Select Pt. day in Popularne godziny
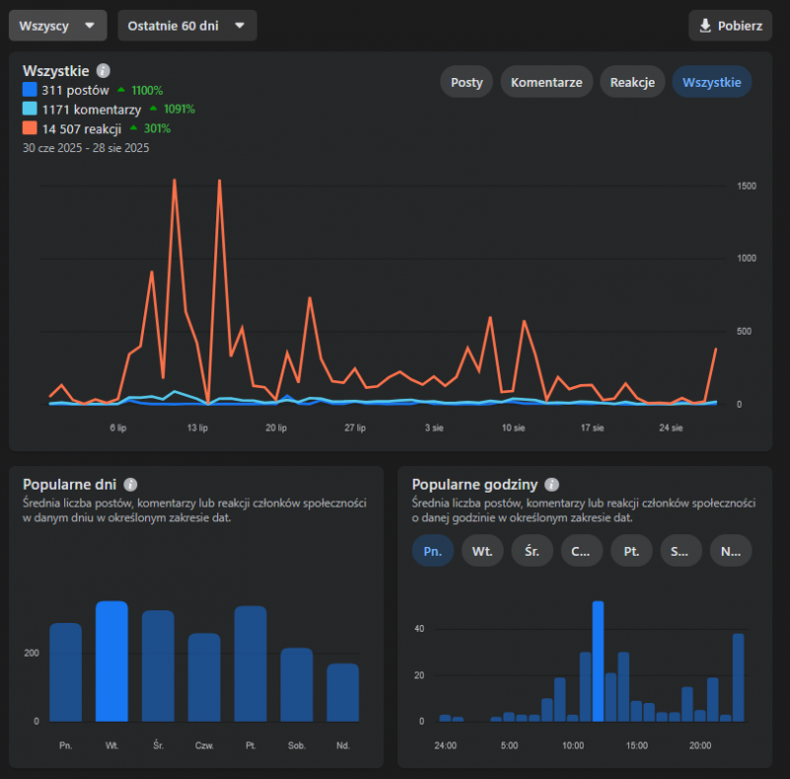Viewport: 790px width, 779px height. click(630, 551)
